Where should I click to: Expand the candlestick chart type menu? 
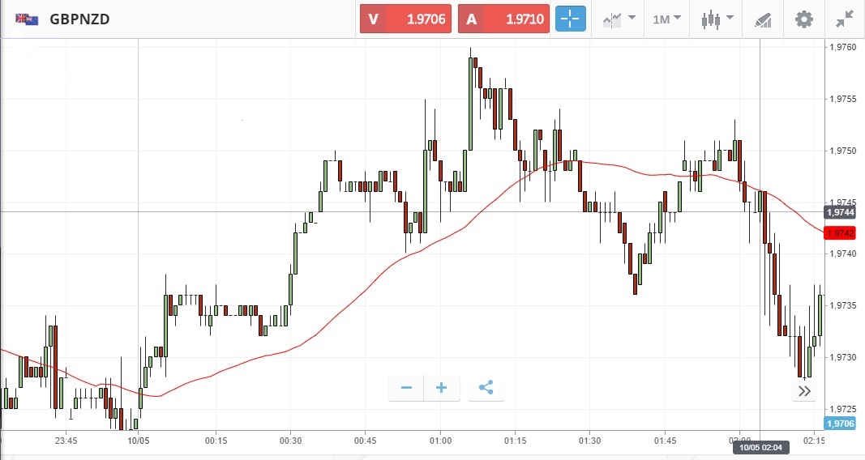pyautogui.click(x=717, y=19)
